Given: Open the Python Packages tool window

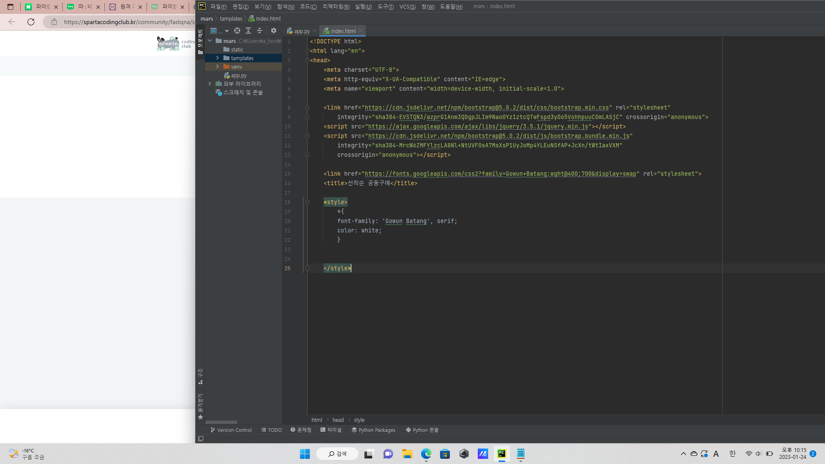Looking at the screenshot, I should tap(373, 430).
